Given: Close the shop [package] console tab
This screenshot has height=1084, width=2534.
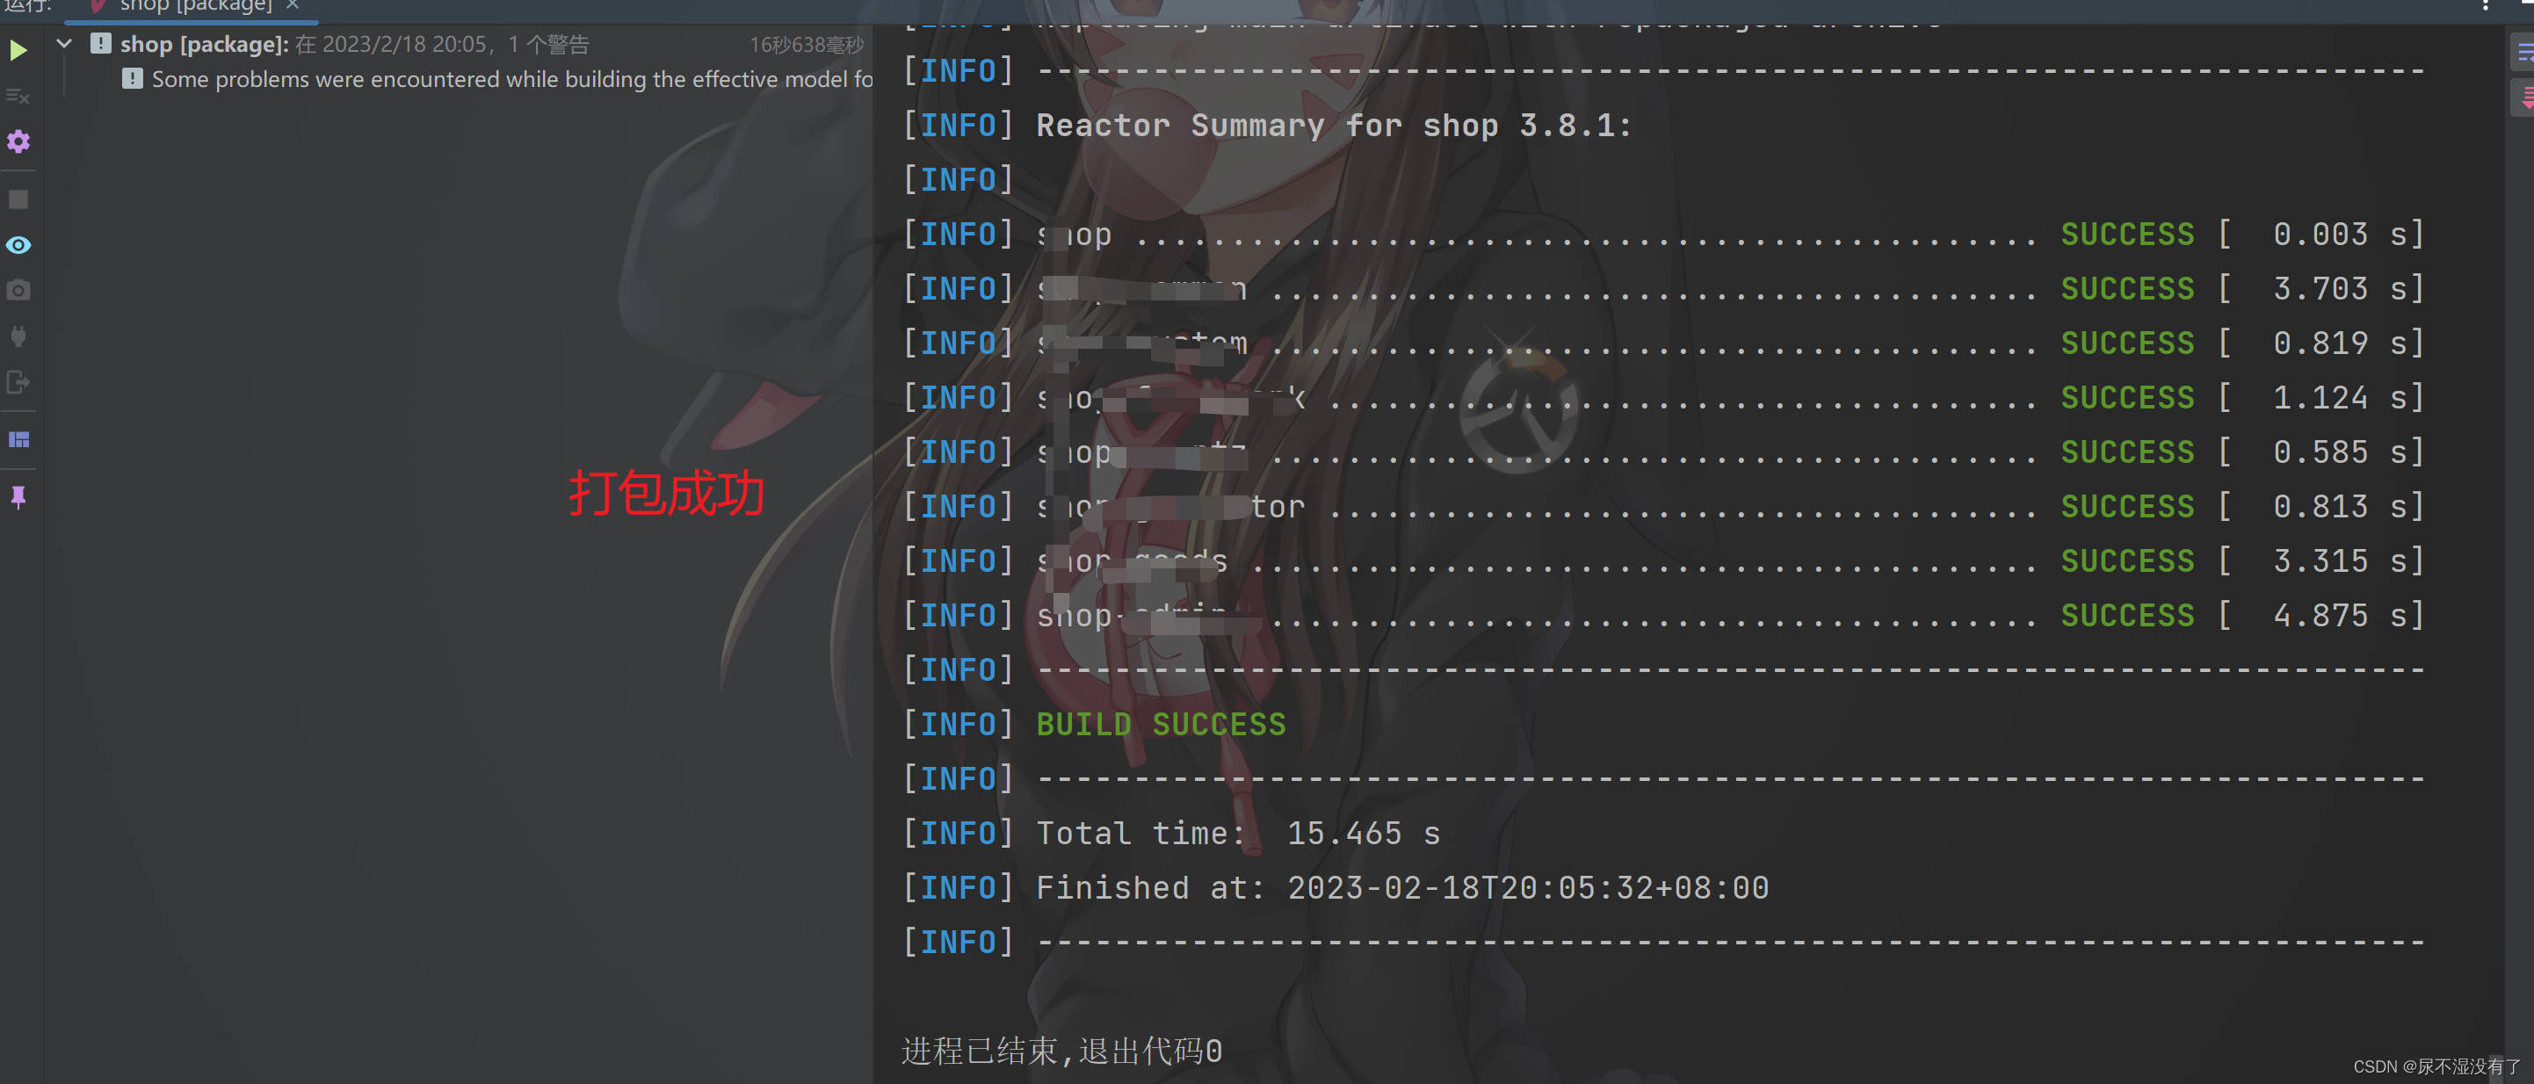Looking at the screenshot, I should (293, 7).
